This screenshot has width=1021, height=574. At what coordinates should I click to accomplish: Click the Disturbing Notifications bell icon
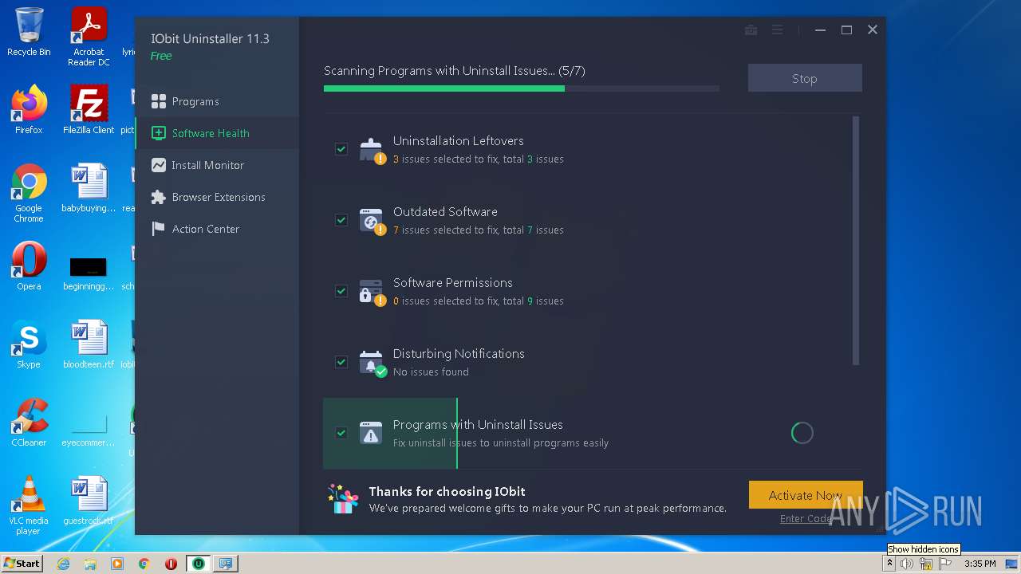[371, 362]
